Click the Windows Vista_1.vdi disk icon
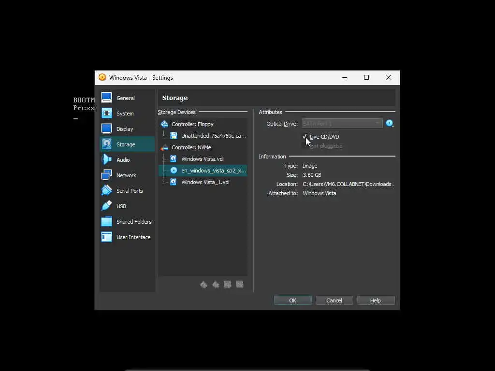This screenshot has height=371, width=495. point(174,182)
